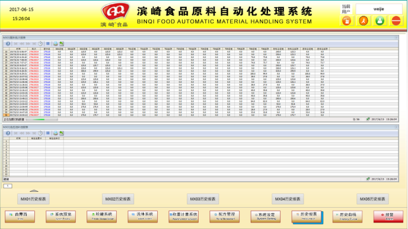
Task: Switch to MX05历史报表 report
Action: pos(372,199)
